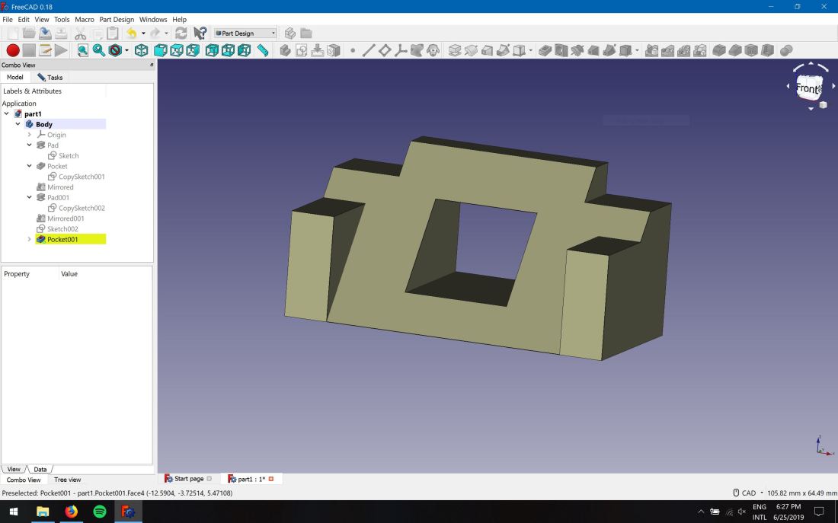Click the Undo arrow icon
838x523 pixels.
point(131,33)
